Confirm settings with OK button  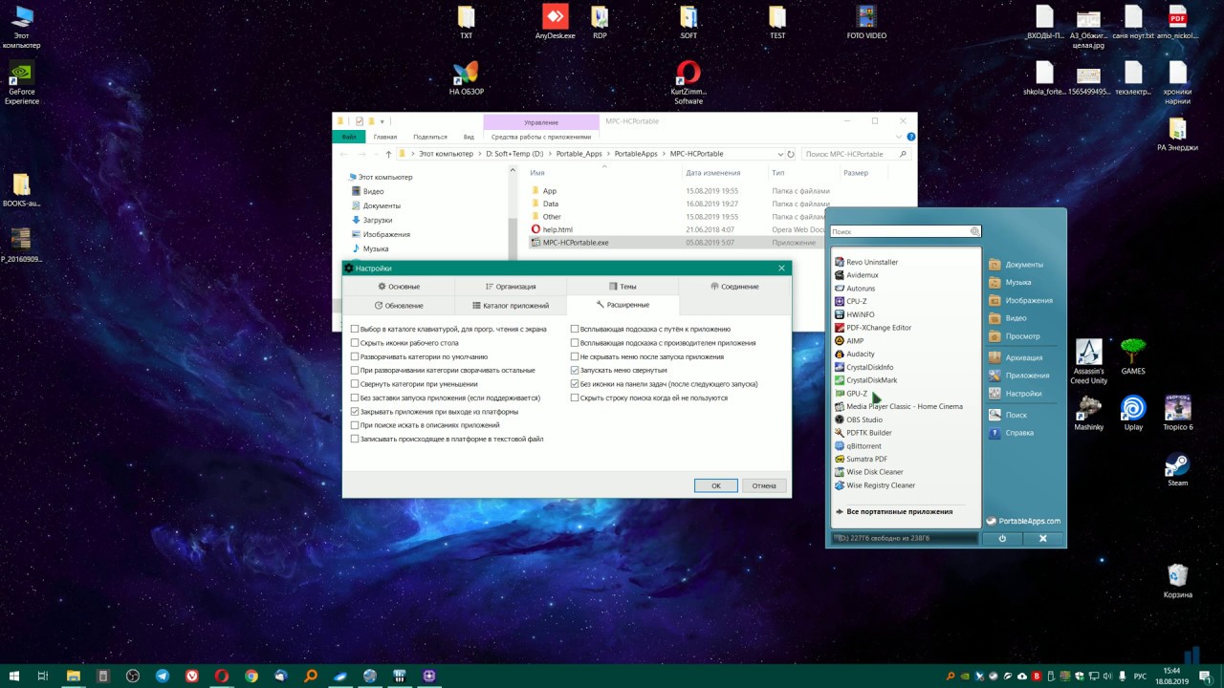pyautogui.click(x=715, y=485)
